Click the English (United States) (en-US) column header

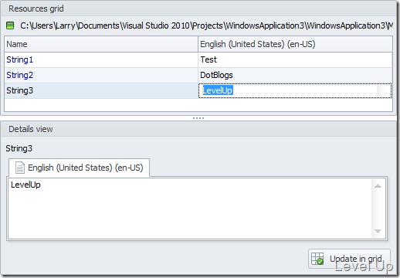[x=295, y=44]
